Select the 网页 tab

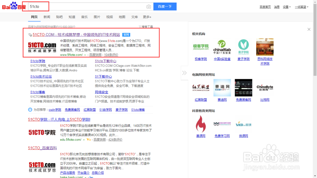34,17
